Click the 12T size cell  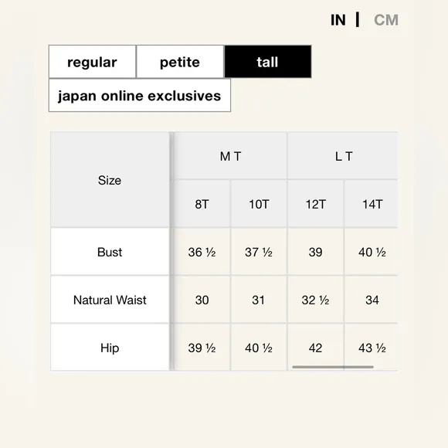tap(316, 204)
